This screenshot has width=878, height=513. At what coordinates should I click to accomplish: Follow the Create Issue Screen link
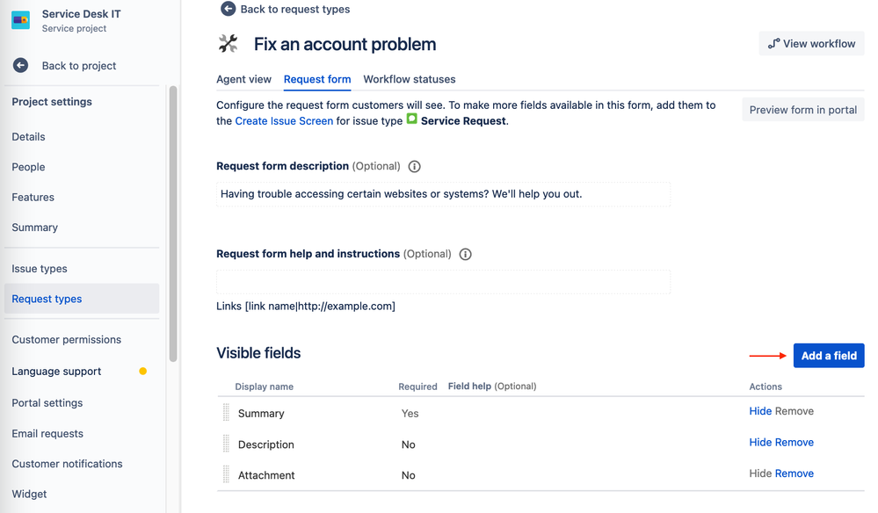(284, 121)
